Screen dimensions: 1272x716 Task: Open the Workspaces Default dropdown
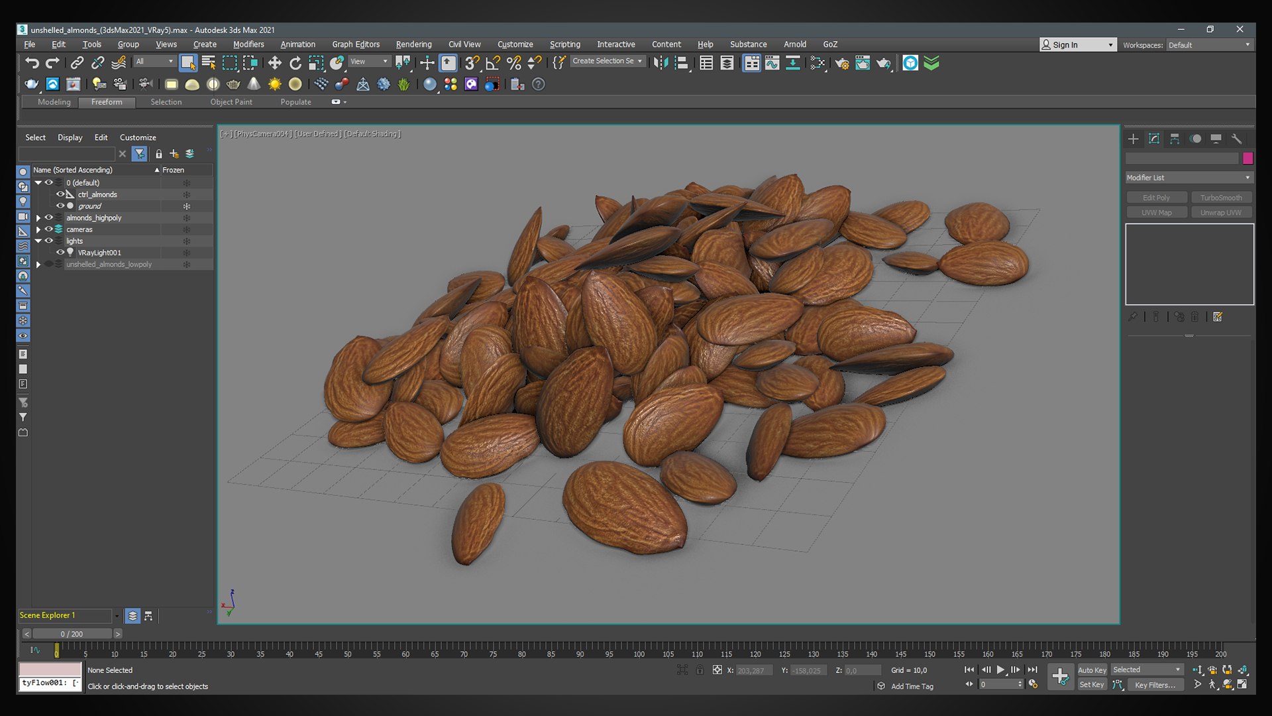click(x=1209, y=45)
